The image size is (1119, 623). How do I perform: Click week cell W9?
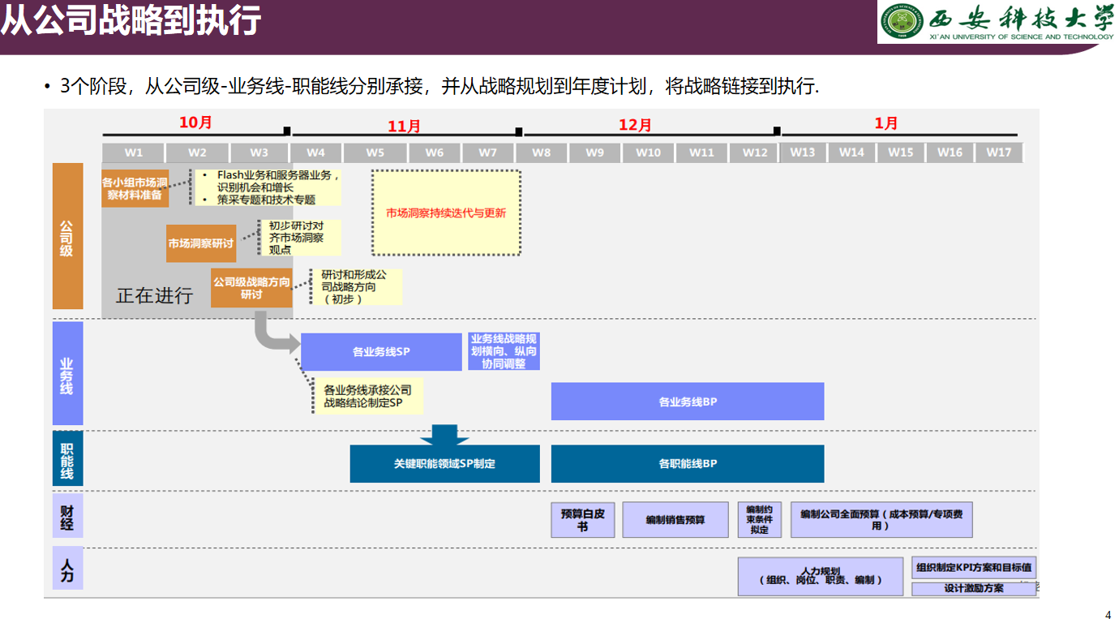tap(594, 153)
